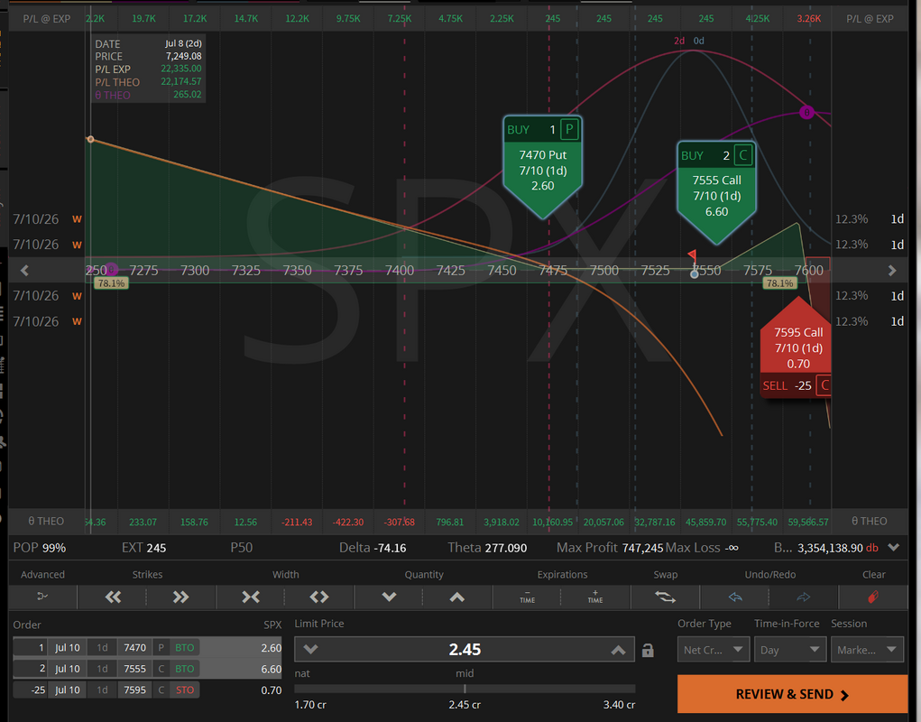The image size is (921, 722).
Task: Undo the last change
Action: click(x=735, y=597)
